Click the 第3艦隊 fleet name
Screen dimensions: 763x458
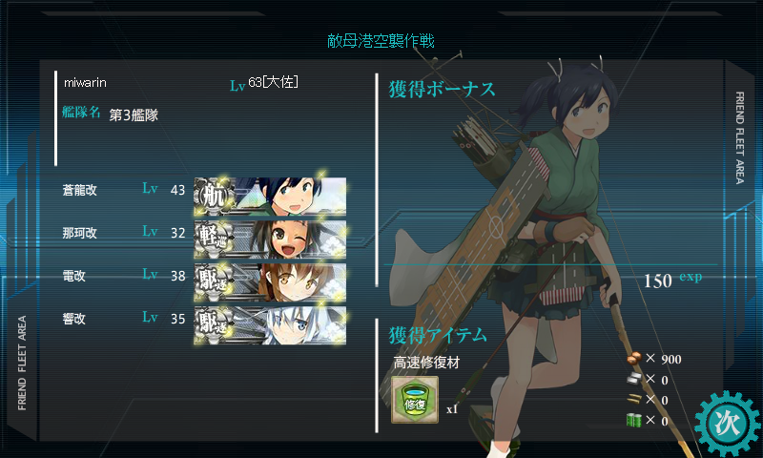pos(134,114)
